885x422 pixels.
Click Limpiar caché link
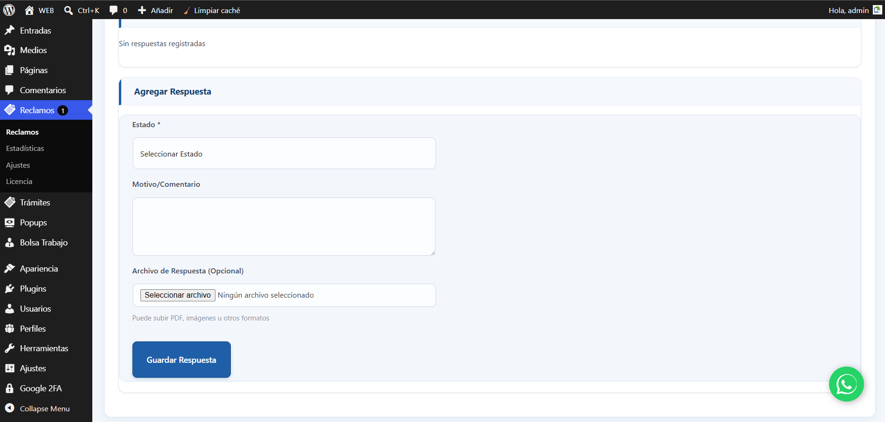click(217, 10)
